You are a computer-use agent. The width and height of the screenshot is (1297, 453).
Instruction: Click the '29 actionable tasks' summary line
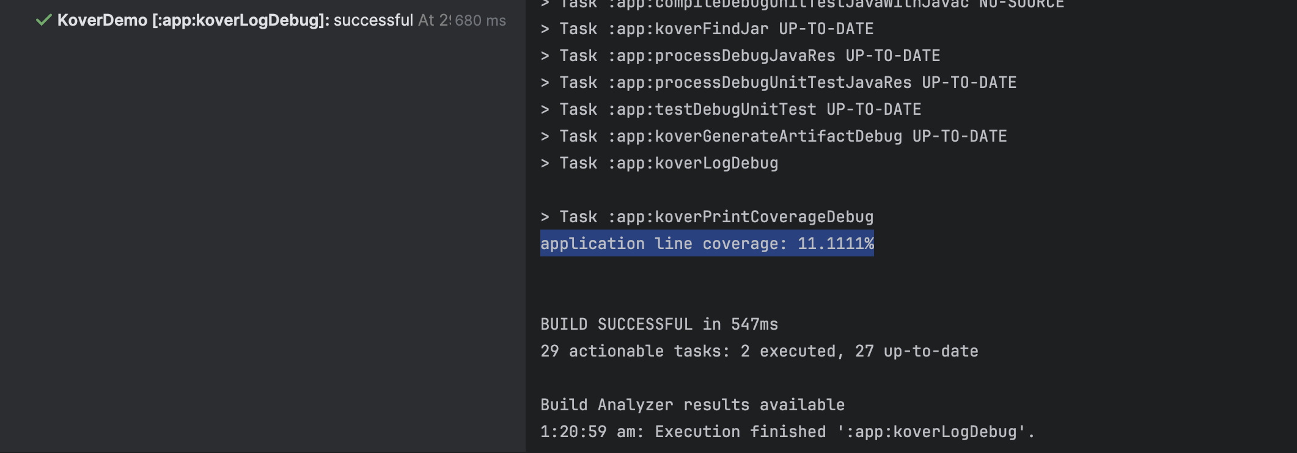coord(760,351)
